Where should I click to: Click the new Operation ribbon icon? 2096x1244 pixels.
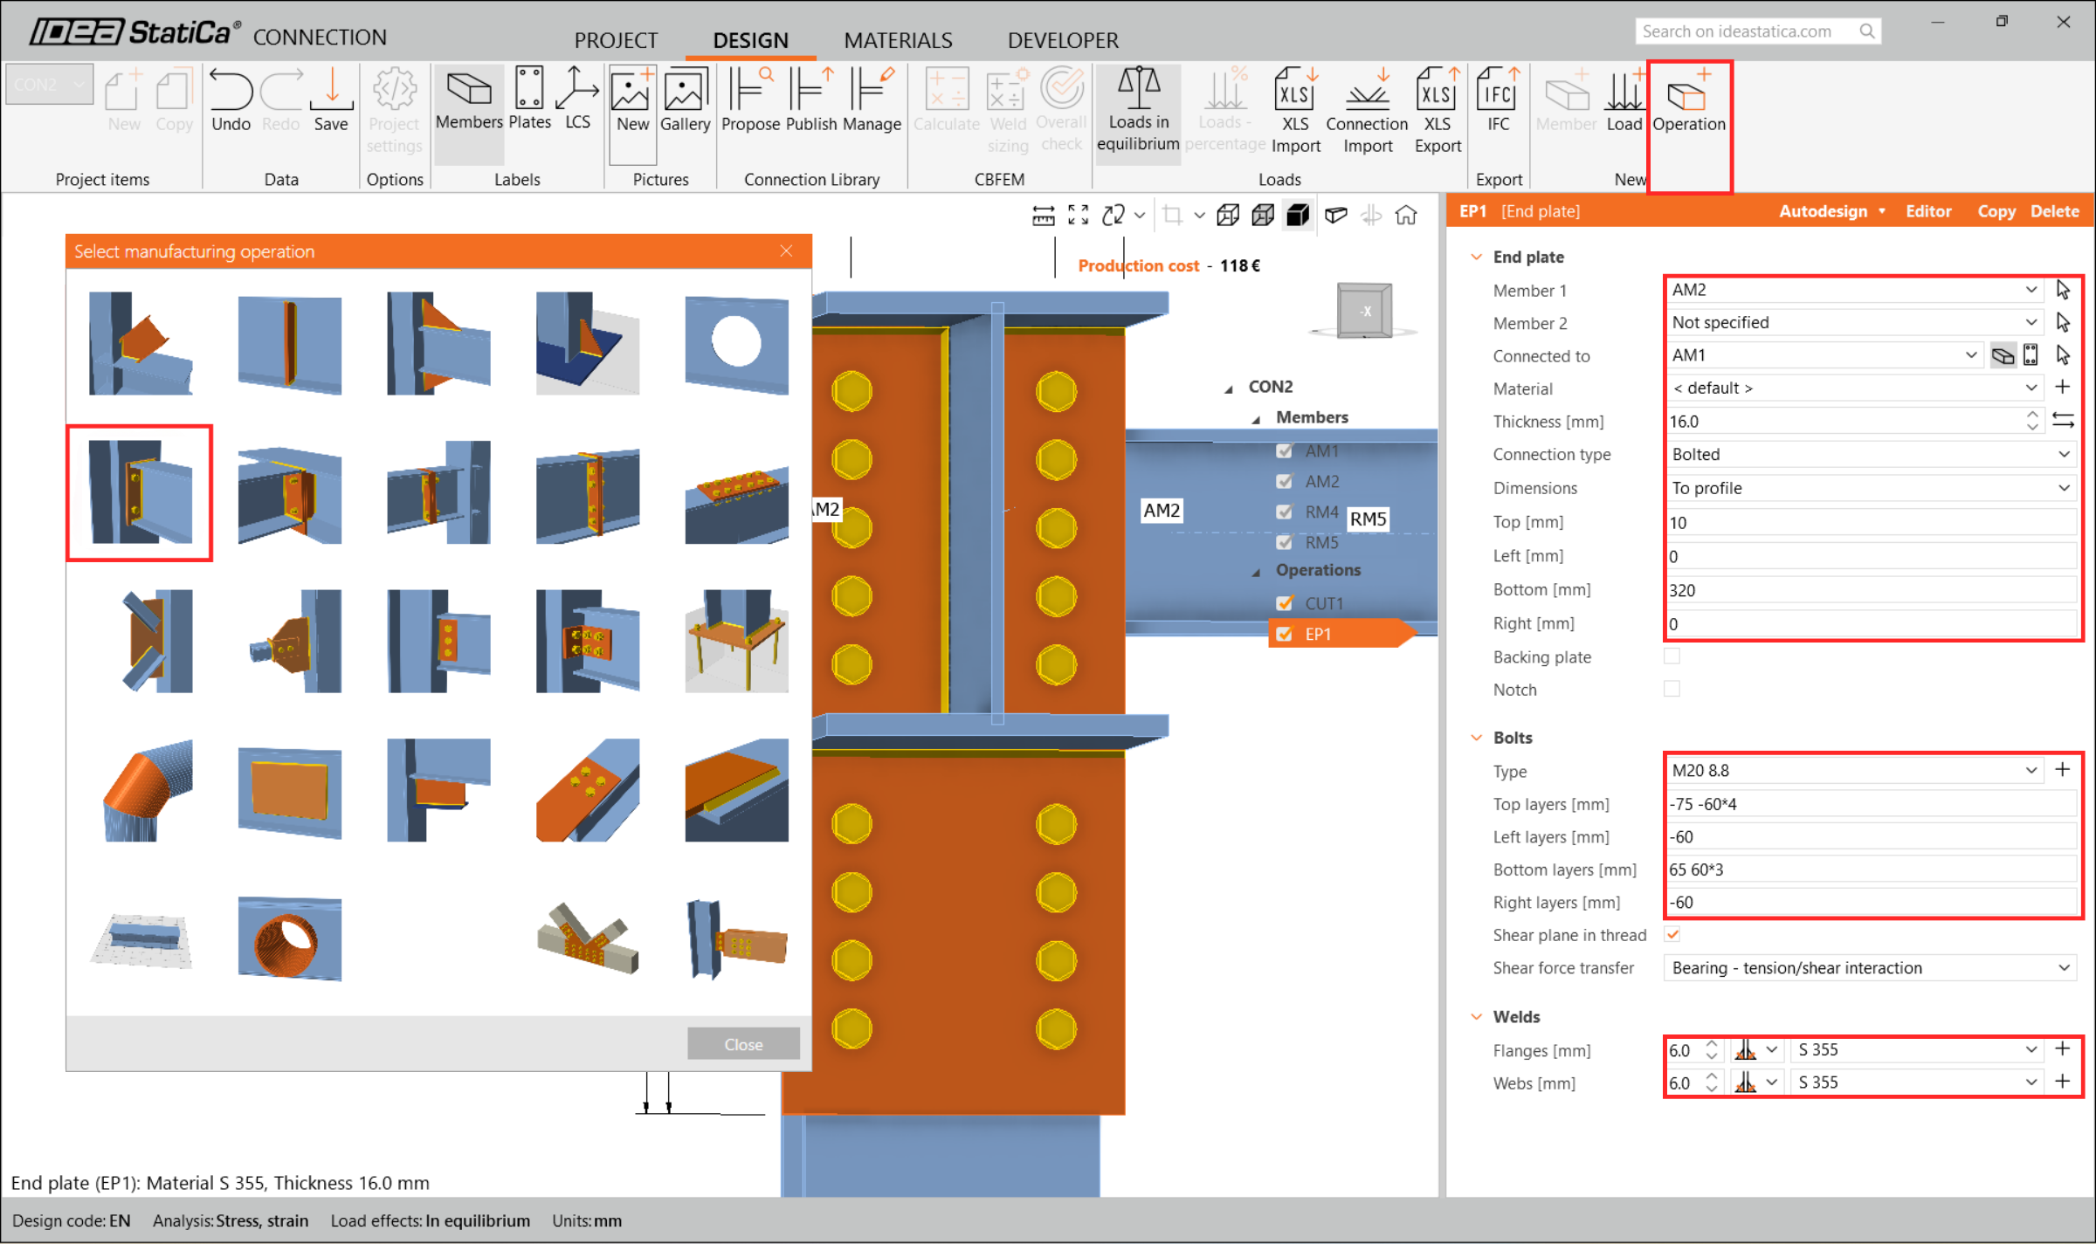tap(1688, 96)
